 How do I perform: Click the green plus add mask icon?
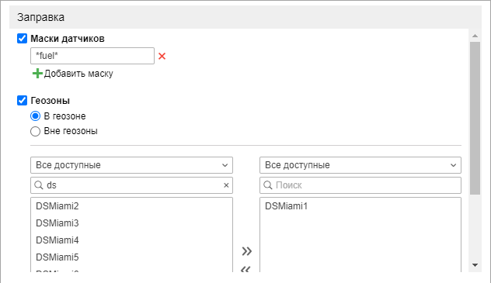coord(37,74)
